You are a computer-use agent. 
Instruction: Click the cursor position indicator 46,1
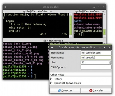[x=43, y=34]
